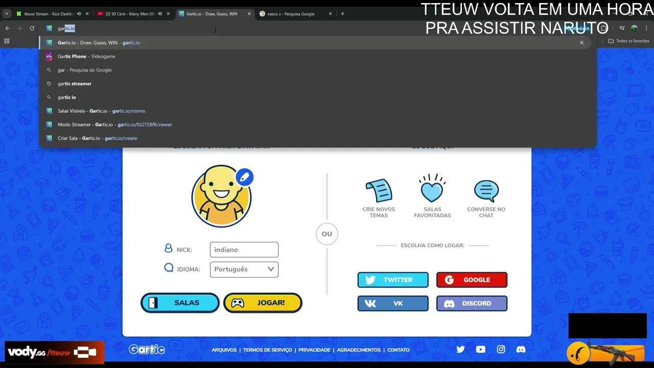Viewport: 654px width, 368px height.
Task: Open the Gartic Instagram footer icon
Action: tap(501, 349)
